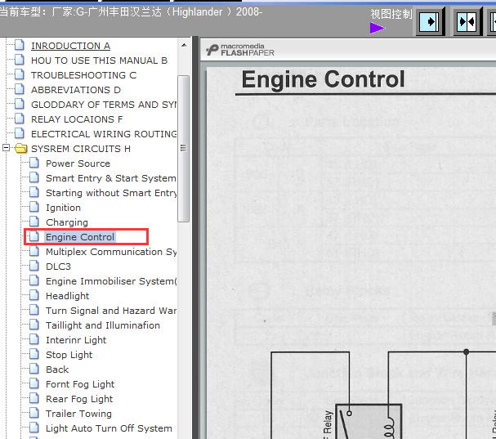
Task: Open Trailer Towing page
Action: point(78,414)
